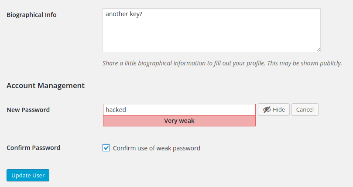Click the Biographical Info field label
This screenshot has width=353, height=187.
pos(31,15)
